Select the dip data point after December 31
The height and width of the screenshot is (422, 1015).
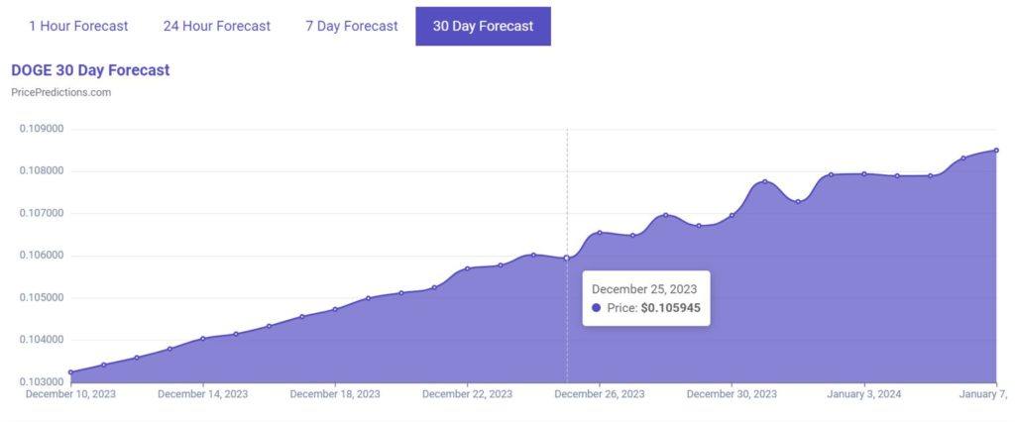798,201
